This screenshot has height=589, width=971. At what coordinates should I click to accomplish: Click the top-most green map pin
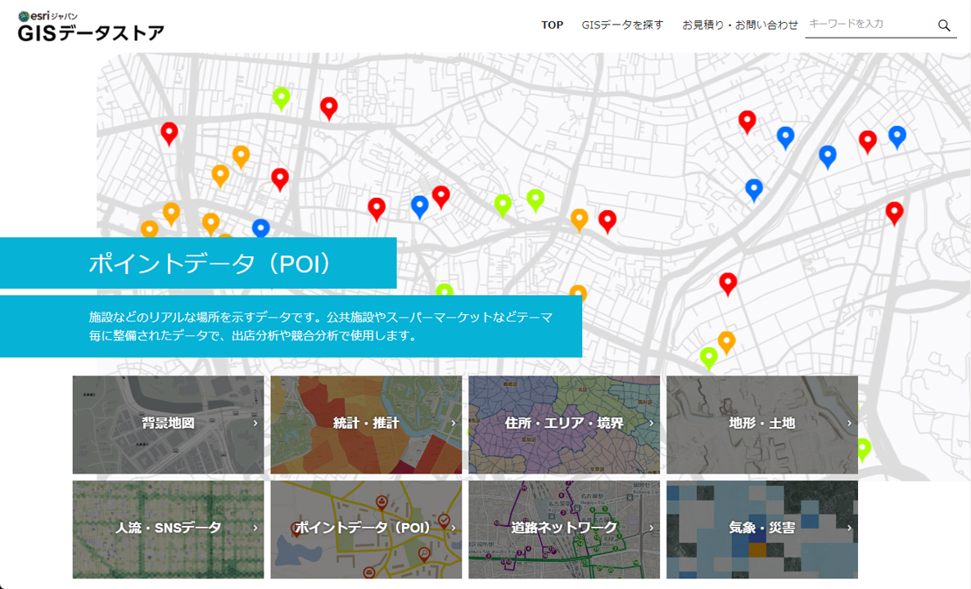[x=281, y=97]
